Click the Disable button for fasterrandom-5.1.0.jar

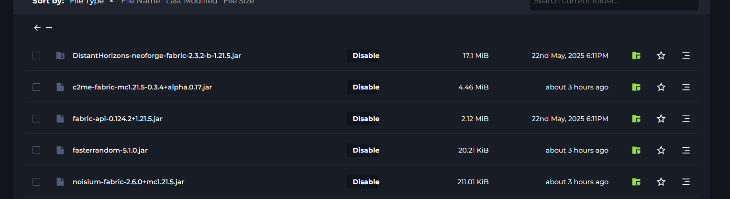pos(363,150)
